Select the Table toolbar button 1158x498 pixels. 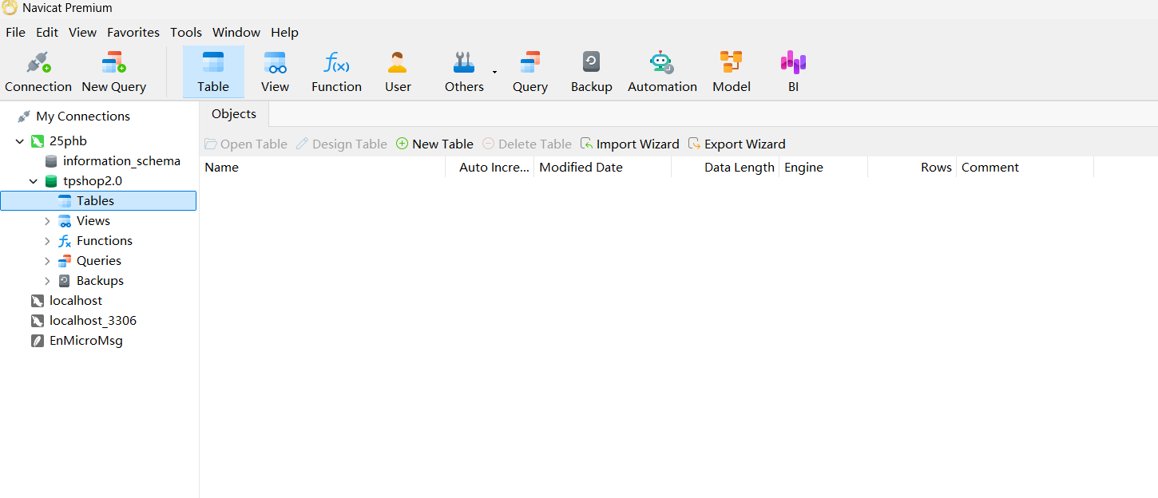pyautogui.click(x=213, y=72)
